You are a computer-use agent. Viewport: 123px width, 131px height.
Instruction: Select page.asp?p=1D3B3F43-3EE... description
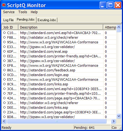[60, 112]
